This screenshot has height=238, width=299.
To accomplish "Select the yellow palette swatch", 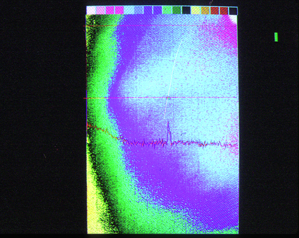I will point(195,10).
